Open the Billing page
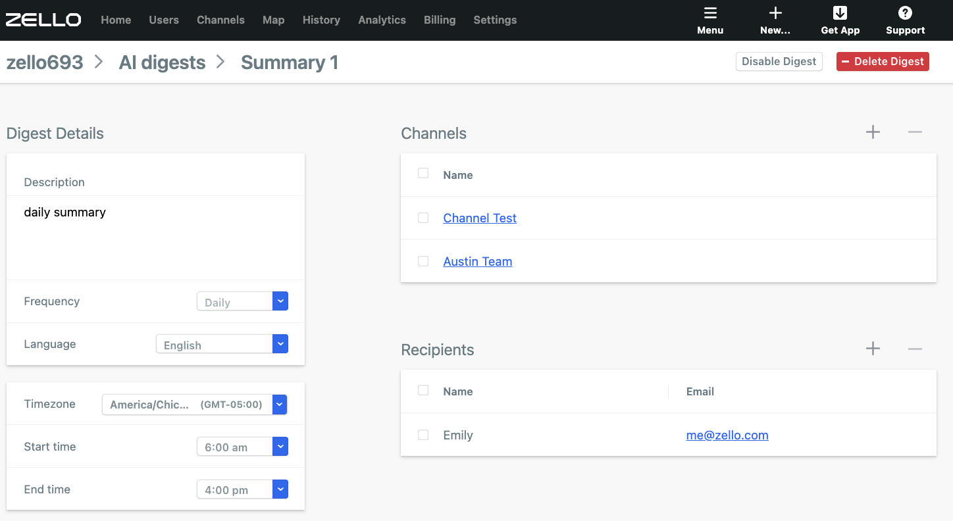The height and width of the screenshot is (521, 953). [440, 20]
